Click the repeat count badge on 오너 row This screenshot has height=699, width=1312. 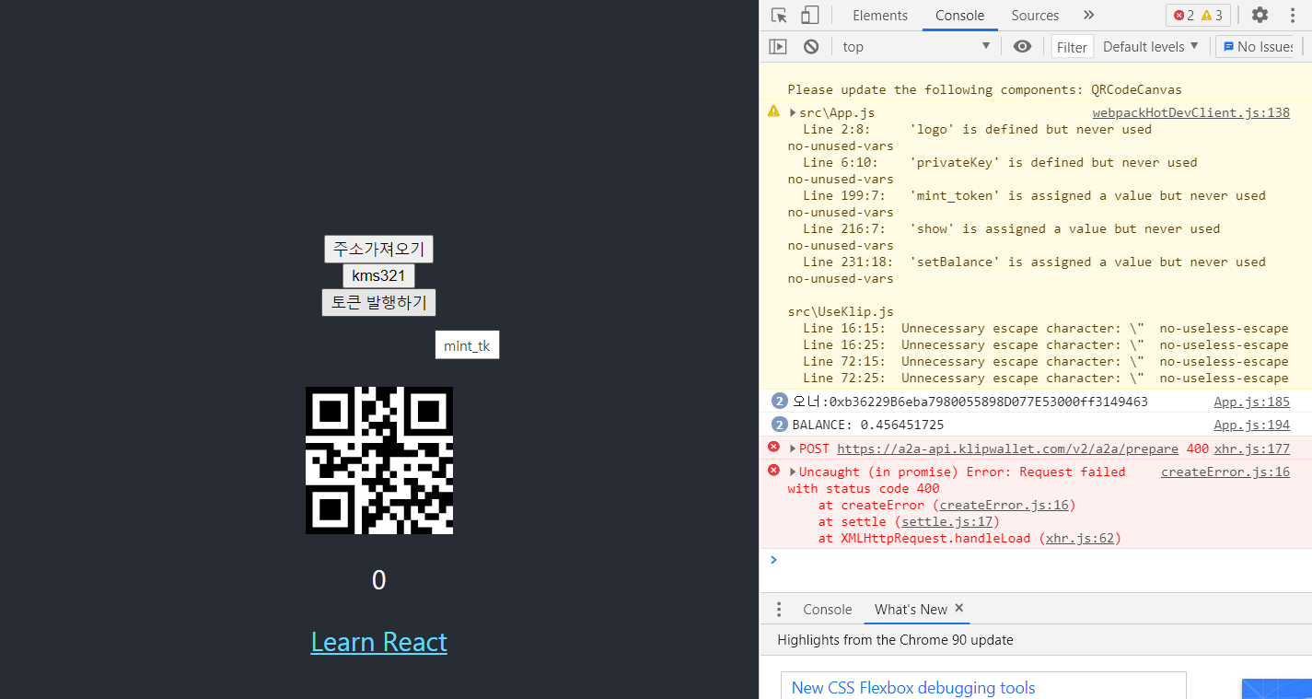click(779, 401)
